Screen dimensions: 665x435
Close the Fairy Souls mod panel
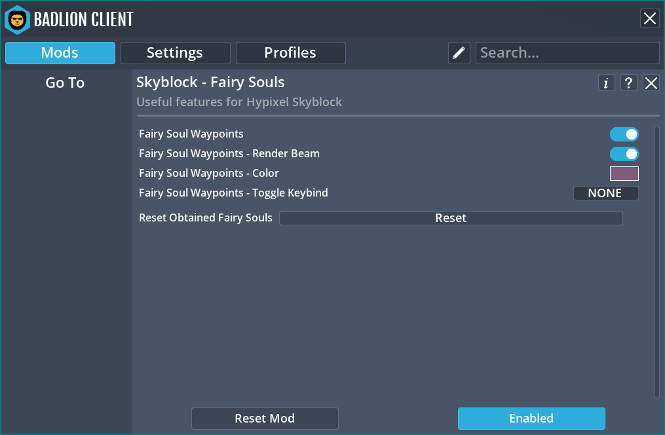[651, 83]
